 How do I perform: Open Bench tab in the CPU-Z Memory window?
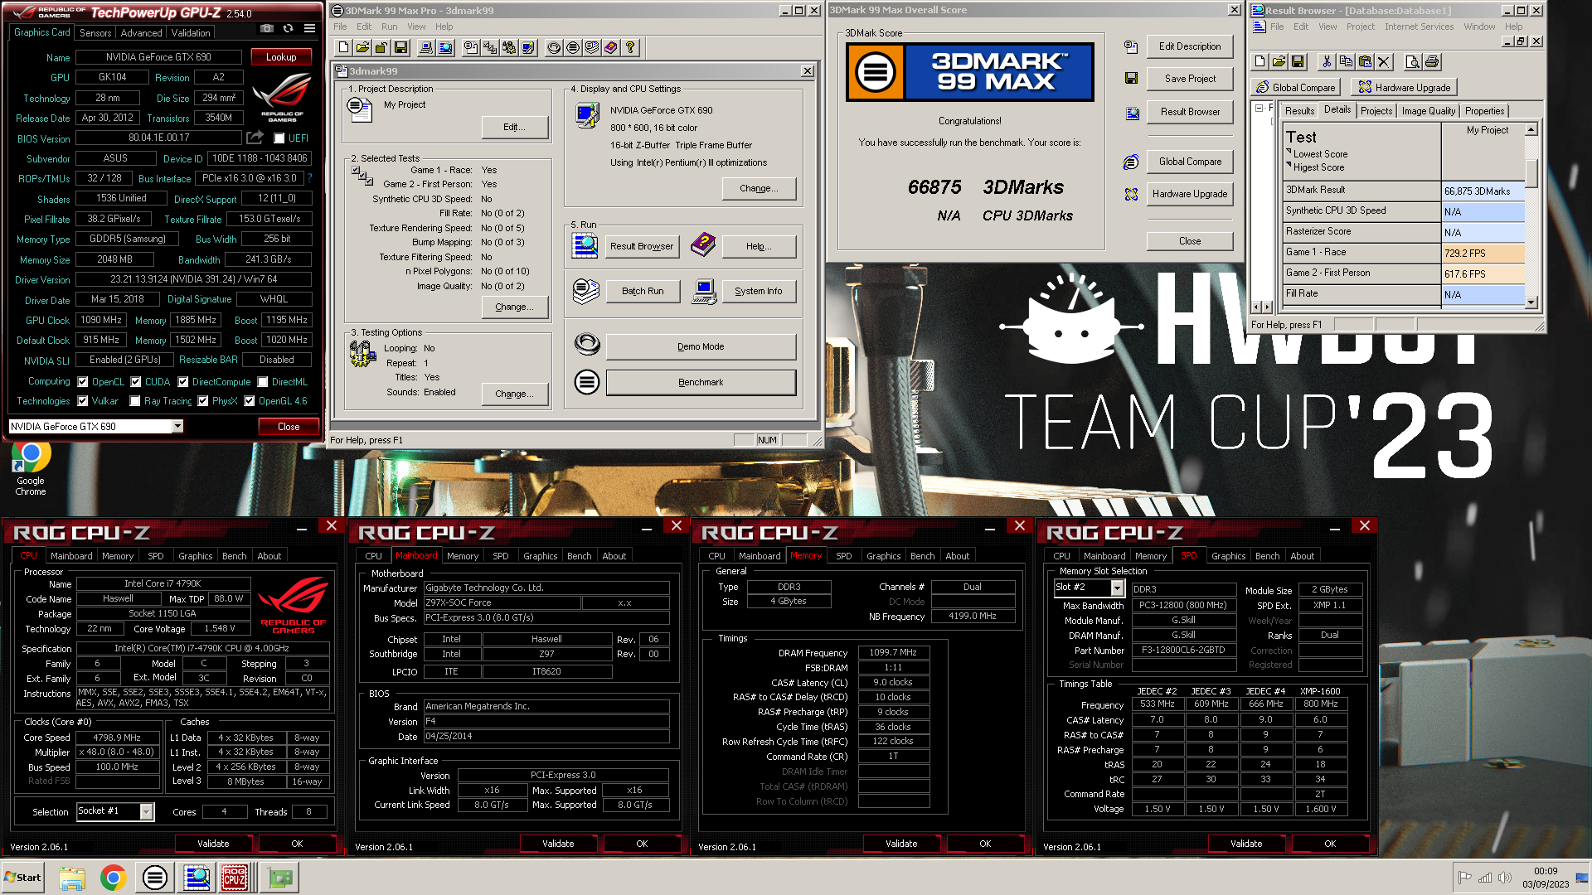pos(922,556)
